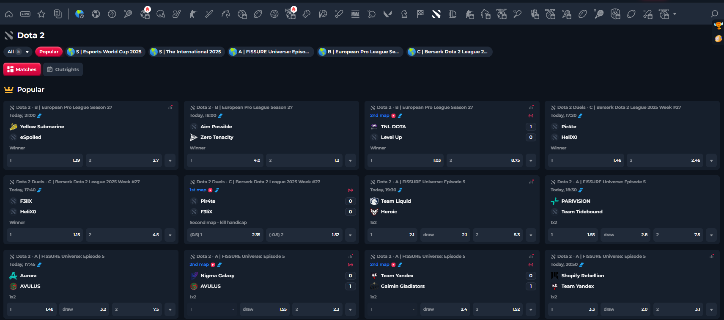Open statistics icon on Yellow Submarine card

click(x=170, y=107)
